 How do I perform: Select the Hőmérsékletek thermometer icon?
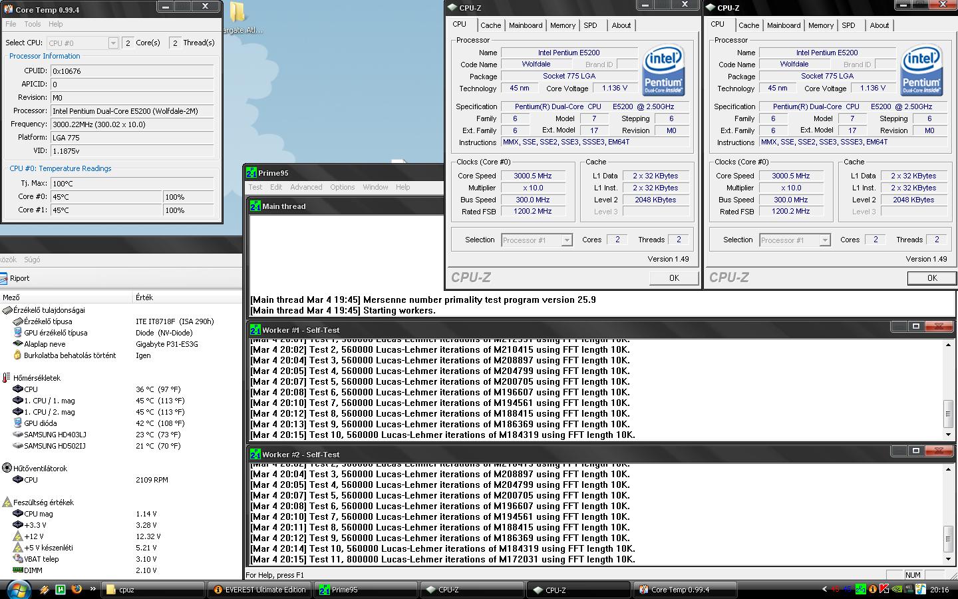(x=7, y=378)
